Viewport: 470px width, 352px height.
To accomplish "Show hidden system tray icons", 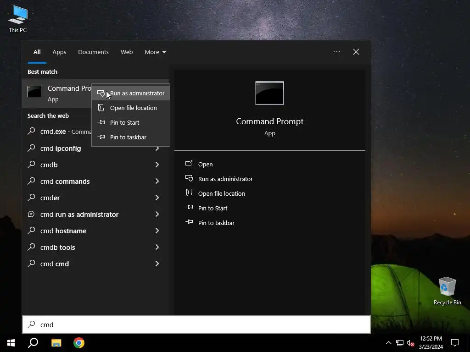I will [x=388, y=343].
